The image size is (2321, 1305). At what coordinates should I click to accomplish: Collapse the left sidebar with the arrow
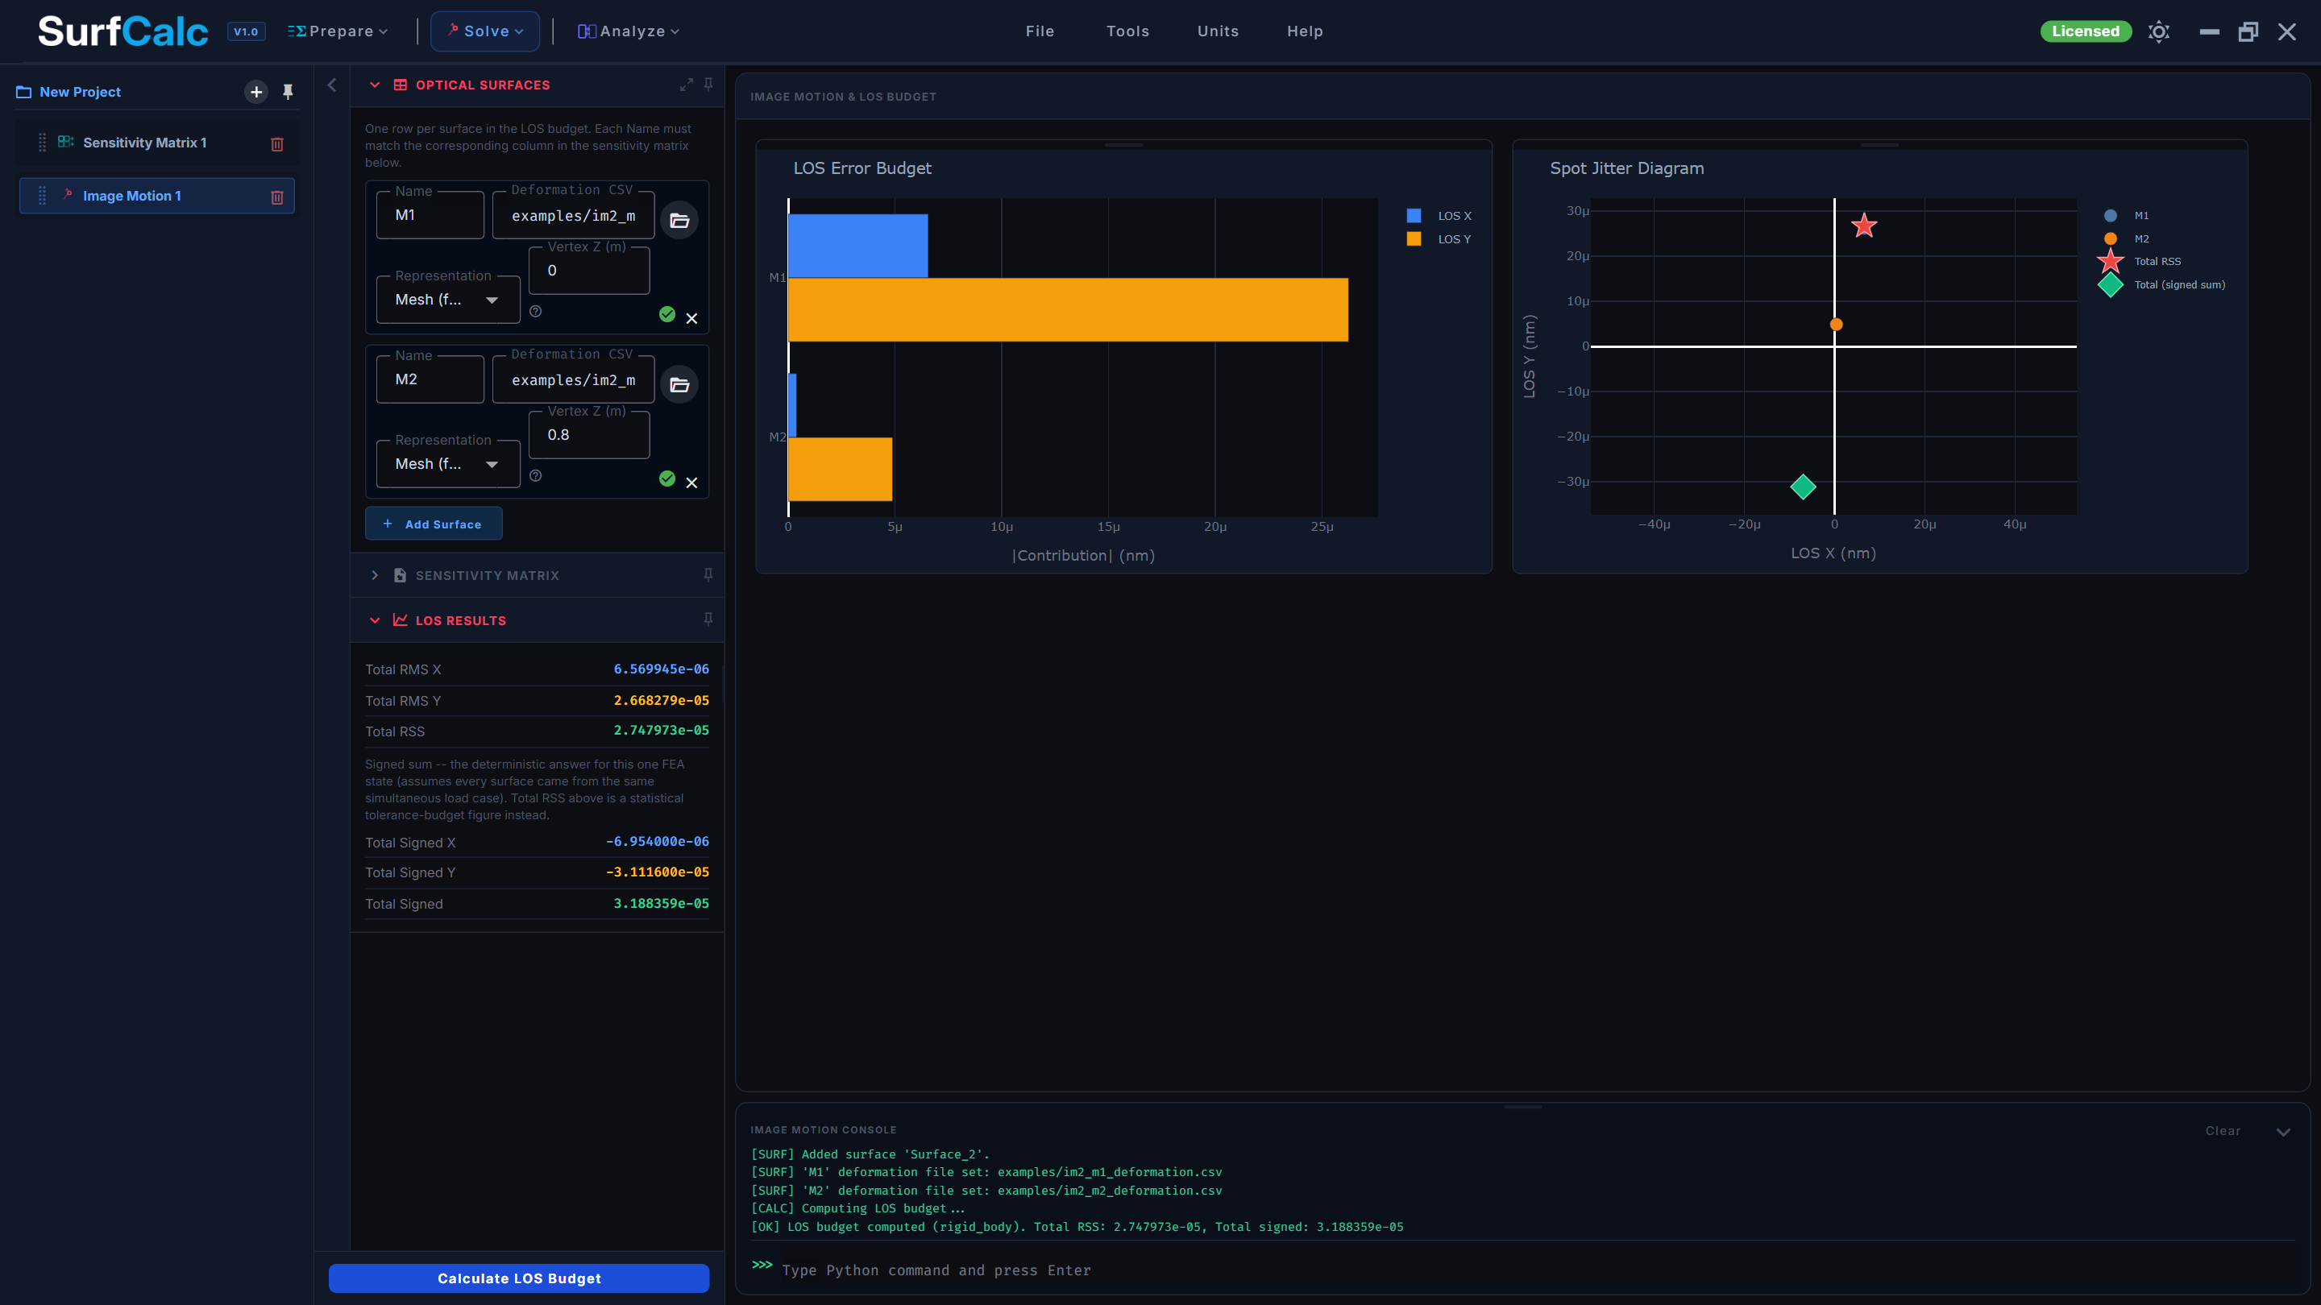tap(331, 85)
